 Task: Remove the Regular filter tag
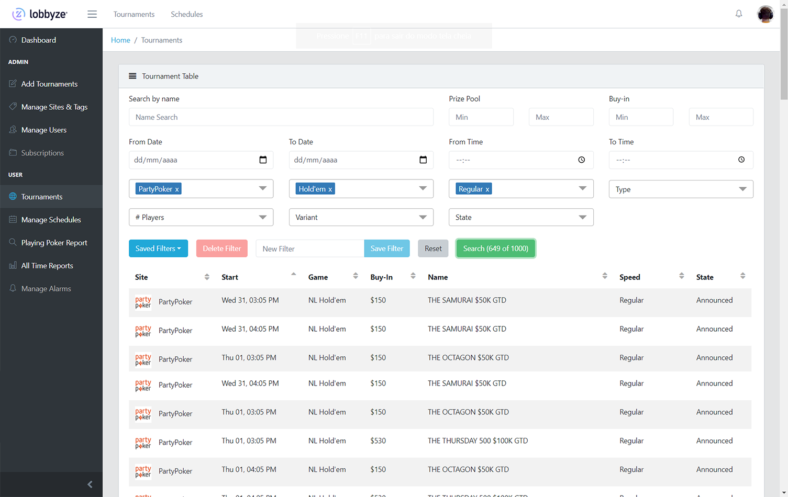coord(487,189)
